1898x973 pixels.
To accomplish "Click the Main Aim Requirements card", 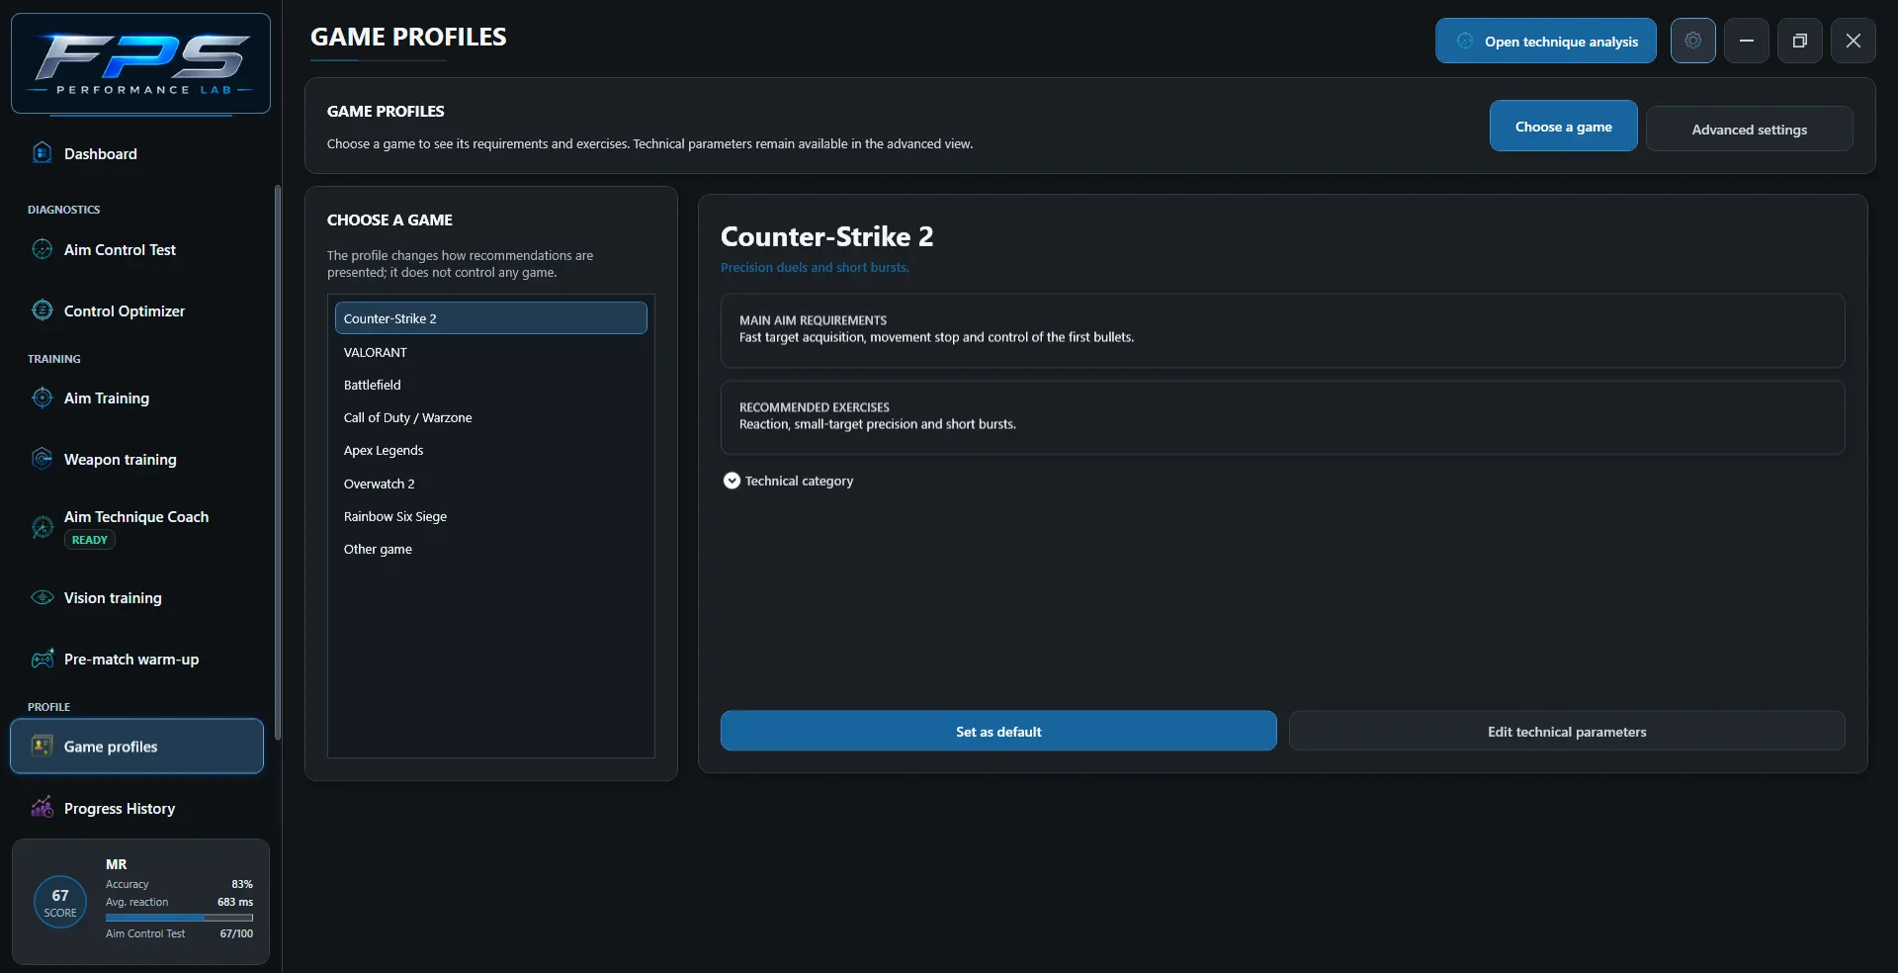I will click(x=1282, y=330).
